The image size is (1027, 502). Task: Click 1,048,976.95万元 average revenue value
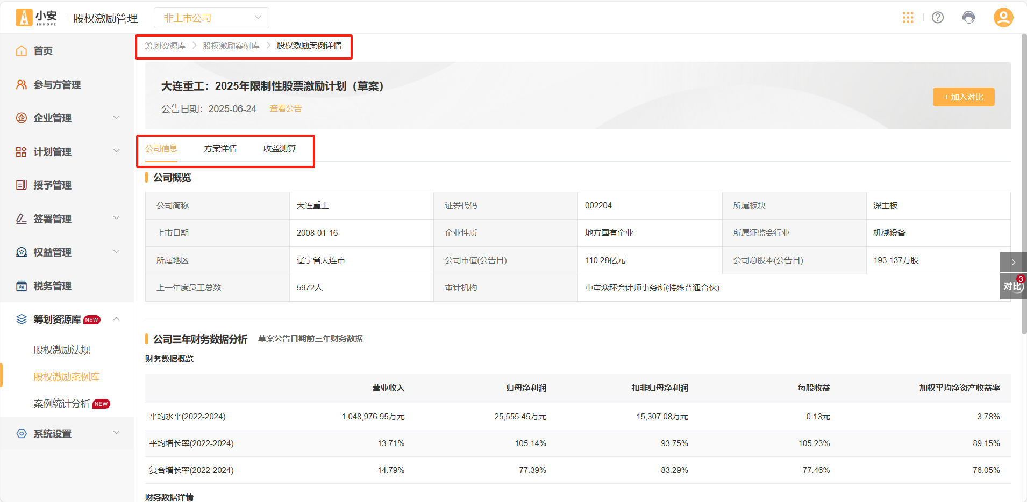(373, 417)
